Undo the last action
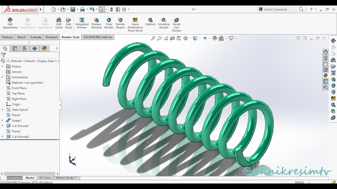The image size is (337, 189). click(92, 9)
